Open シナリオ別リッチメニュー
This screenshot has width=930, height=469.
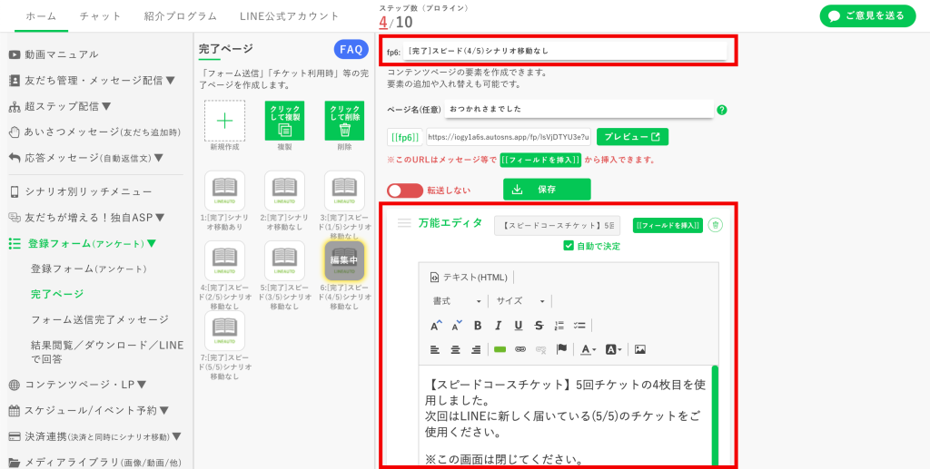point(81,192)
